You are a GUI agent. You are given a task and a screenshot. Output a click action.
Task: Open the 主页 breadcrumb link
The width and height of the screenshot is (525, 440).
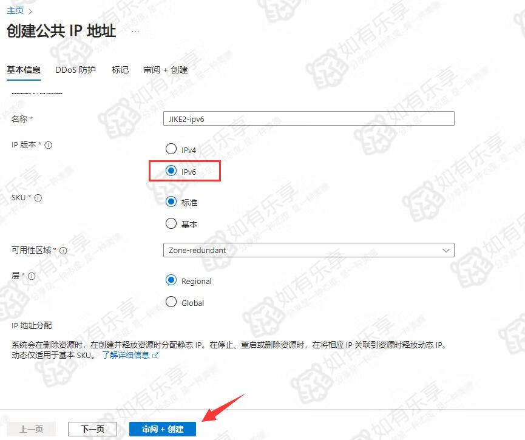[x=15, y=10]
